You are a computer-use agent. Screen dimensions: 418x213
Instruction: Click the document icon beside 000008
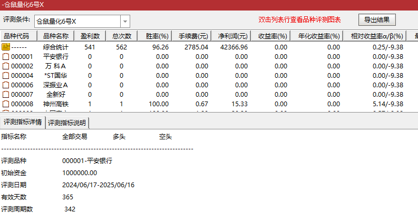click(6, 104)
